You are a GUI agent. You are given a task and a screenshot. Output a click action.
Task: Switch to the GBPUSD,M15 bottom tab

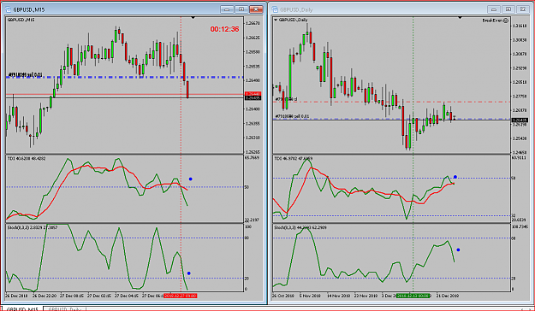point(23,309)
